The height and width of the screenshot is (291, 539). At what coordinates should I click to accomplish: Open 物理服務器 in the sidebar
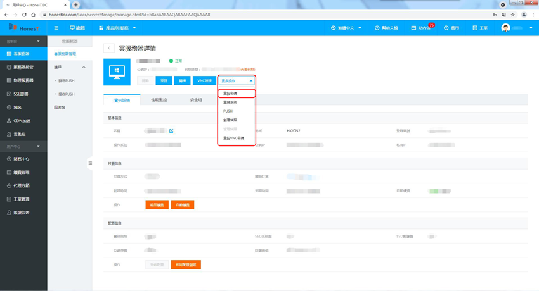tap(23, 80)
